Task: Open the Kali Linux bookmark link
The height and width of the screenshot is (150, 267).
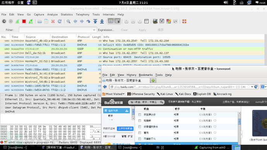Action: [165, 94]
